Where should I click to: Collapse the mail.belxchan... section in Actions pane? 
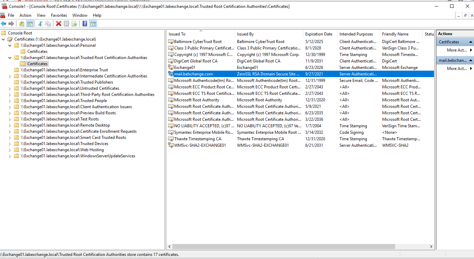[x=471, y=60]
